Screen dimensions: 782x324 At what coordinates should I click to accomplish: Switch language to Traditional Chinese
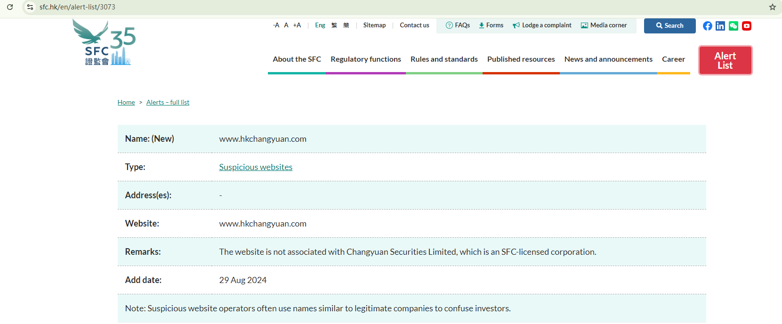(x=334, y=25)
